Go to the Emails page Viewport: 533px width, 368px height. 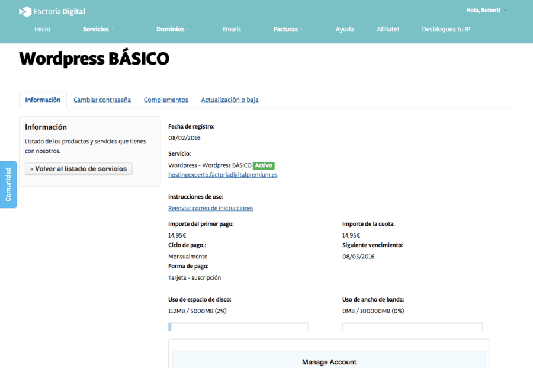click(x=232, y=29)
